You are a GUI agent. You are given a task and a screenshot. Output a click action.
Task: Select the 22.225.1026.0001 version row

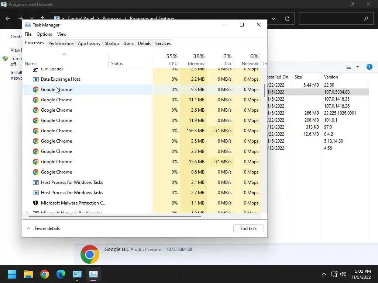point(318,113)
